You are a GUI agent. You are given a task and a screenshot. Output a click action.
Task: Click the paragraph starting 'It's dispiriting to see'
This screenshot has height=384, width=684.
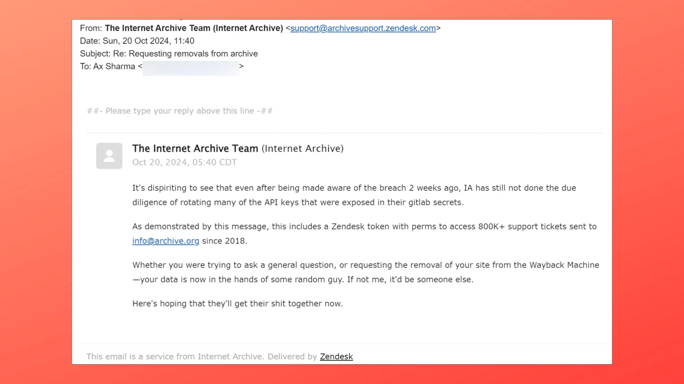coord(354,195)
